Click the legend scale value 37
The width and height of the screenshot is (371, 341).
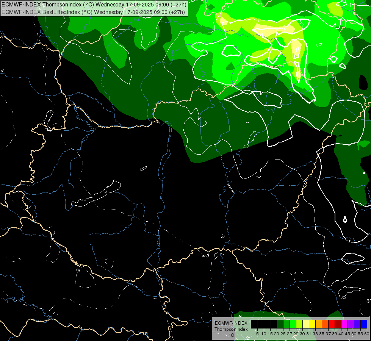(328, 334)
